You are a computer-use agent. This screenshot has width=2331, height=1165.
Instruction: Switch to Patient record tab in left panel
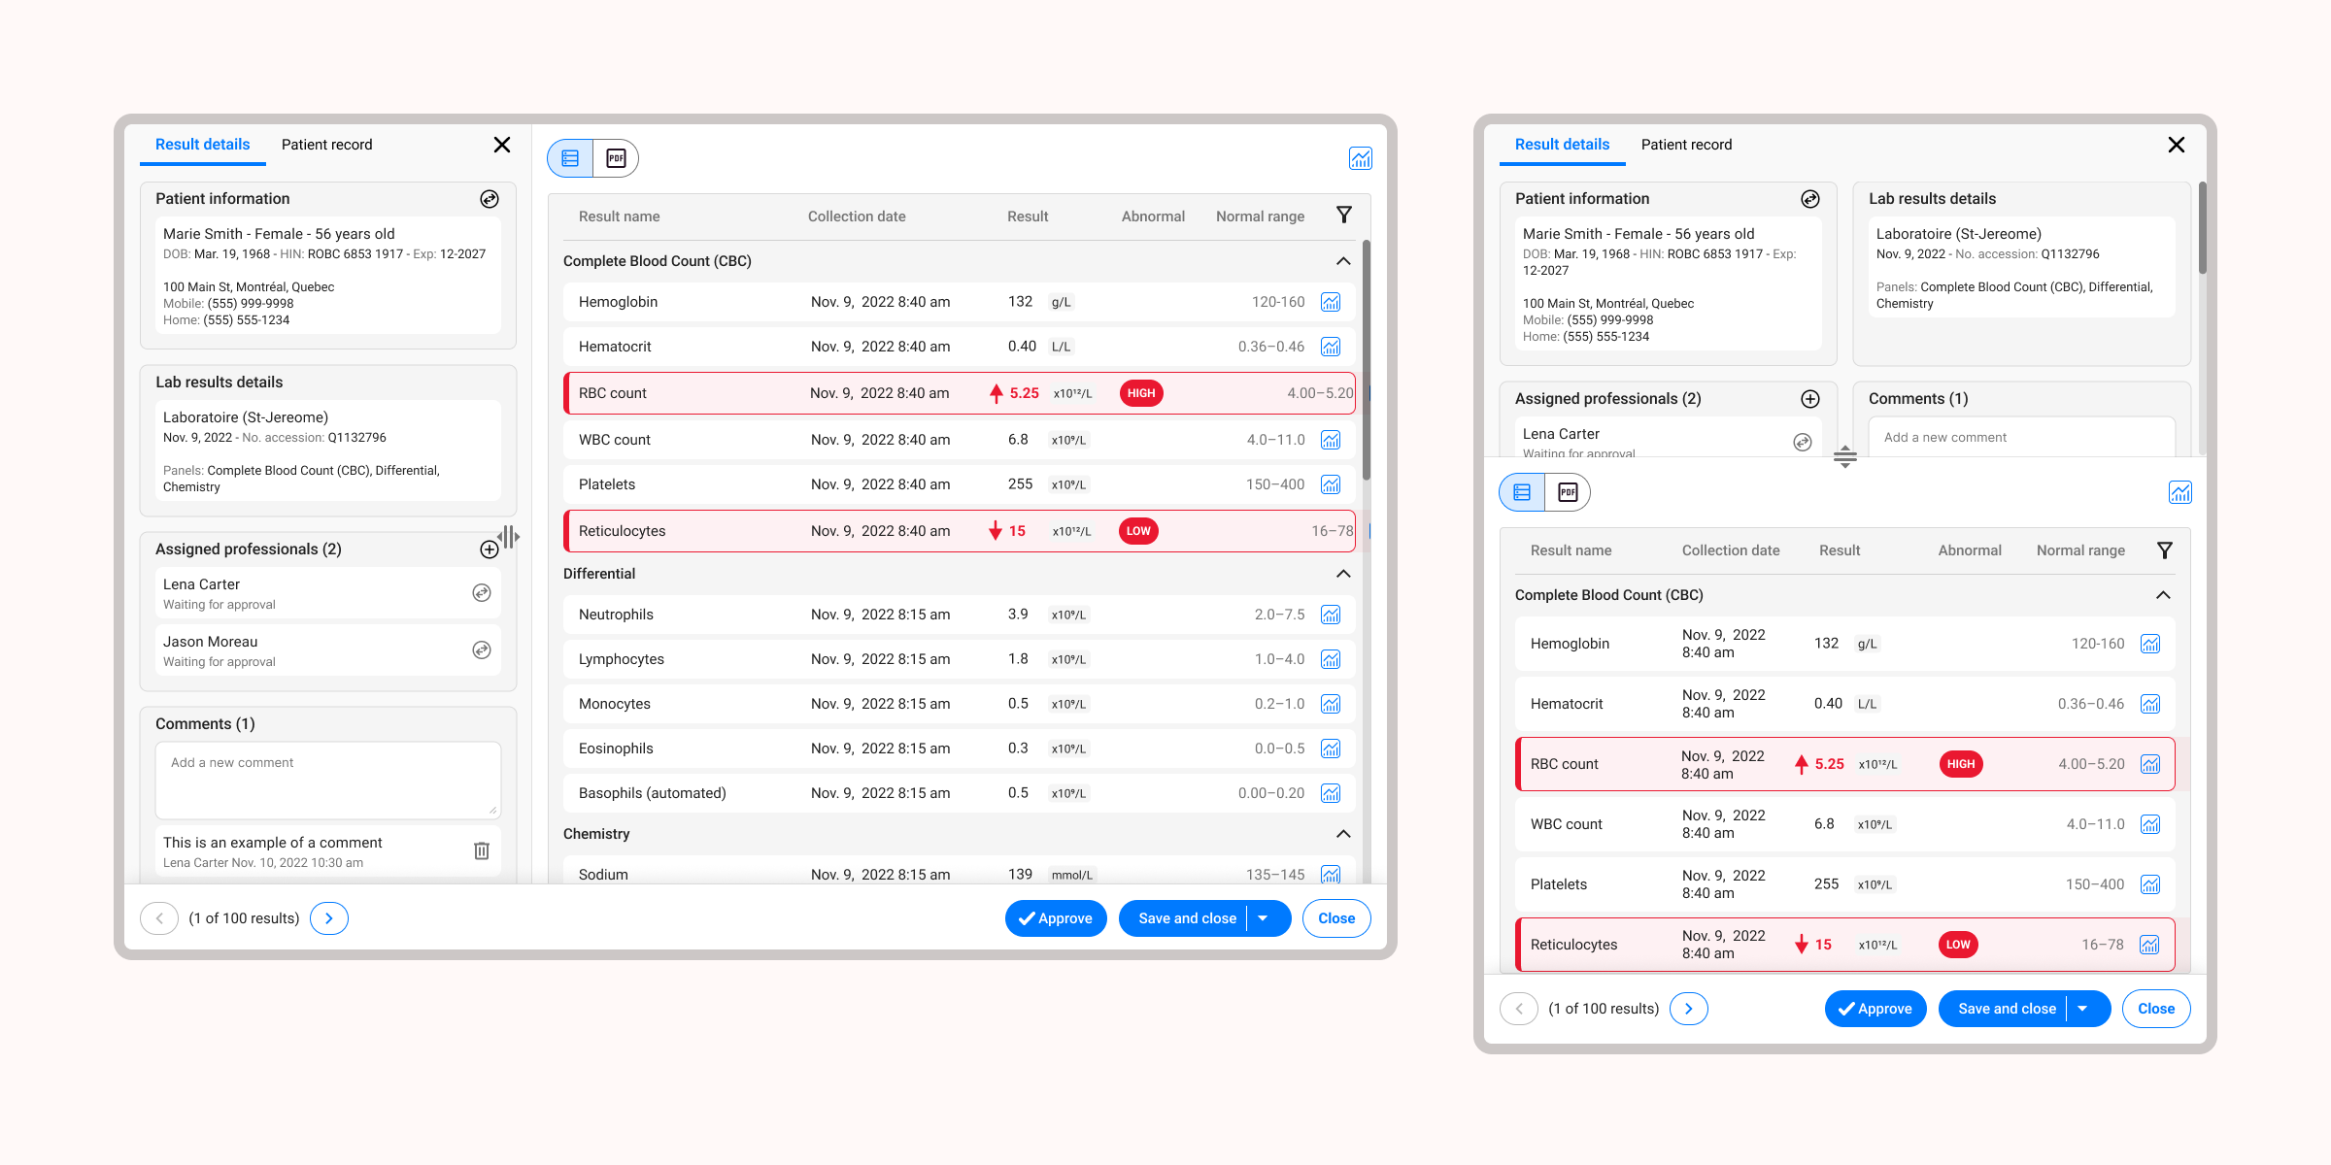click(x=326, y=145)
